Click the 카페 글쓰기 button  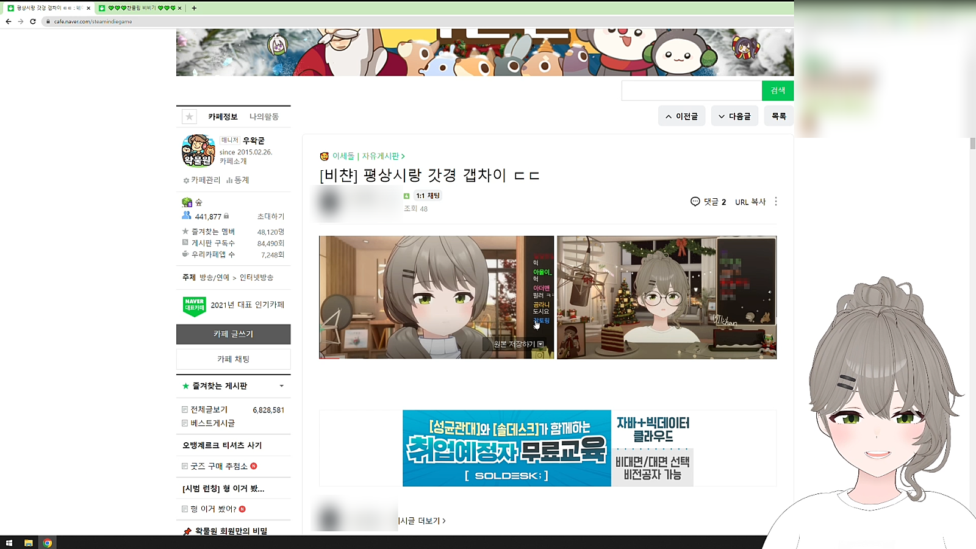point(234,334)
